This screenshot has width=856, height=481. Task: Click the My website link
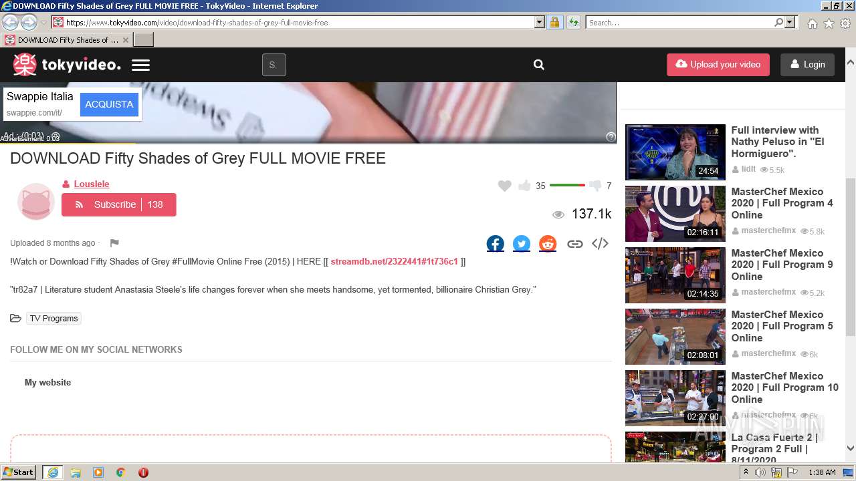(47, 383)
